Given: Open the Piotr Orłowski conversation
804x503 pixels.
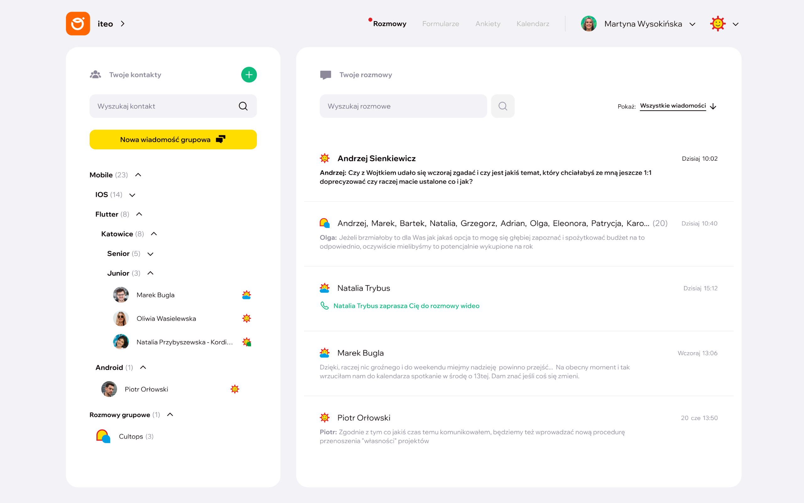Looking at the screenshot, I should (518, 428).
